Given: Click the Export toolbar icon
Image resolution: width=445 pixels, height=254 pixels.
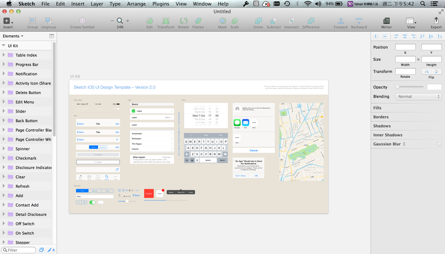Looking at the screenshot, I should tap(436, 21).
